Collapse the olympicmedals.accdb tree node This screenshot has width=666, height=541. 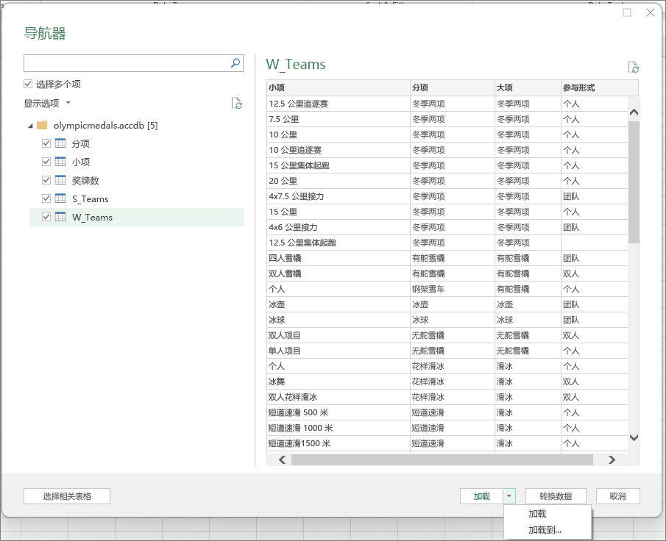point(30,126)
